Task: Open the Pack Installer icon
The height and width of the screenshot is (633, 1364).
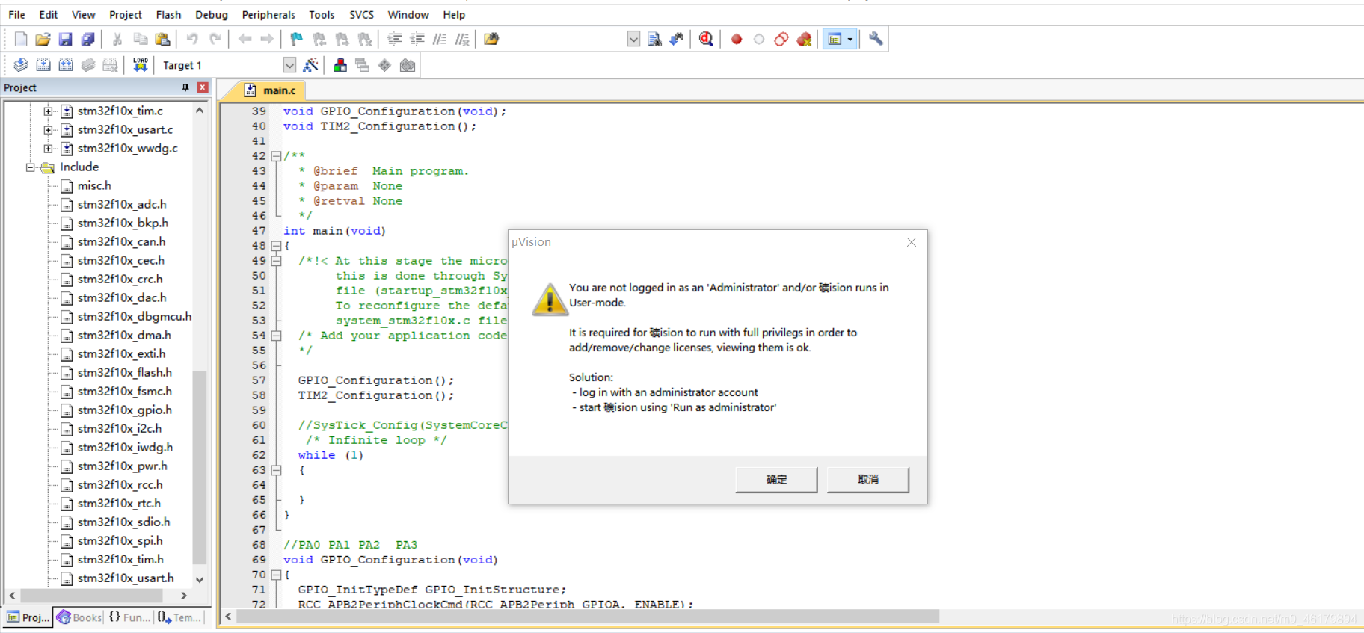Action: click(x=407, y=65)
